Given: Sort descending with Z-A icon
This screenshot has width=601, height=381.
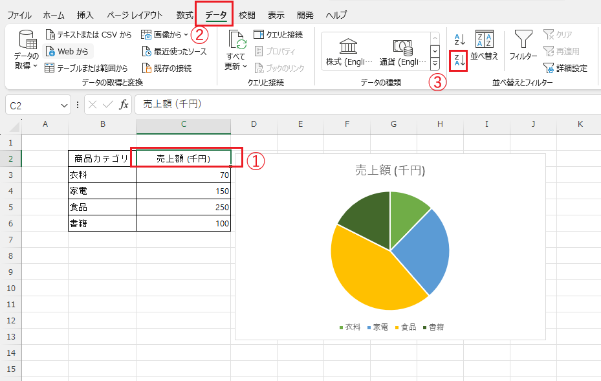Looking at the screenshot, I should coord(459,60).
